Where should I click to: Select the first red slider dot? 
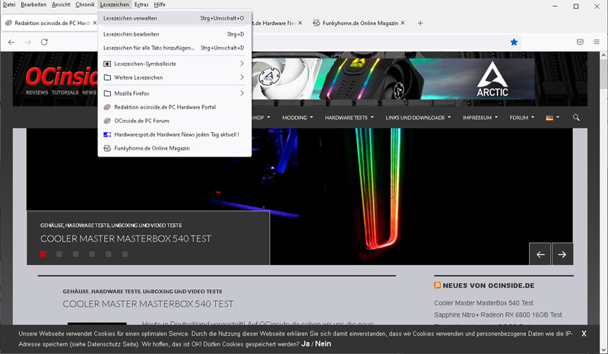[43, 254]
